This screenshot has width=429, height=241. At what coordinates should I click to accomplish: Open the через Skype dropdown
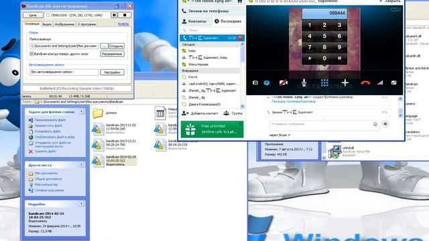point(280,135)
